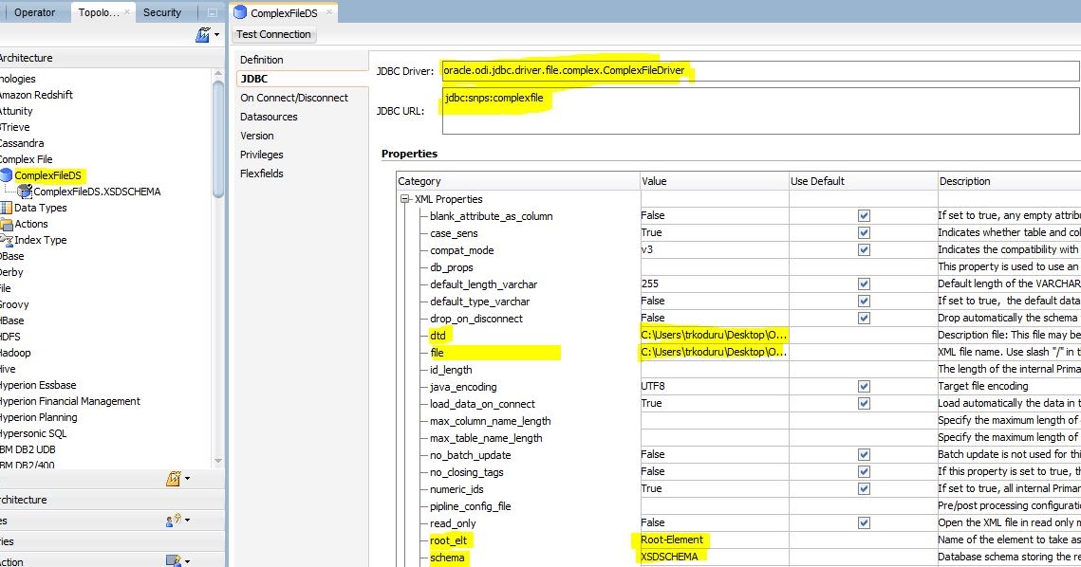Image resolution: width=1081 pixels, height=567 pixels.
Task: Edit the JDBC URL input field
Action: coord(664,110)
